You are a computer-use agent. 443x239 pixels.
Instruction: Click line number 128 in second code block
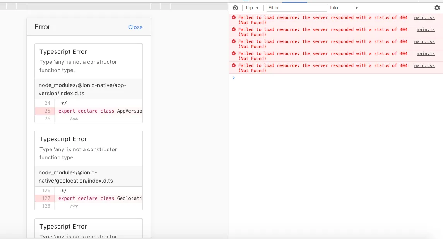click(x=46, y=206)
